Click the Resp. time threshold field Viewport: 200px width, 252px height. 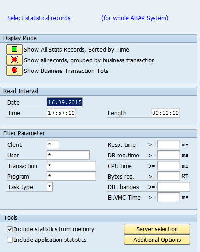(169, 144)
